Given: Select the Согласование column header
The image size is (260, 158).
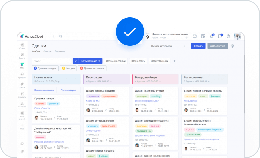Looking at the screenshot, I should tap(204, 79).
